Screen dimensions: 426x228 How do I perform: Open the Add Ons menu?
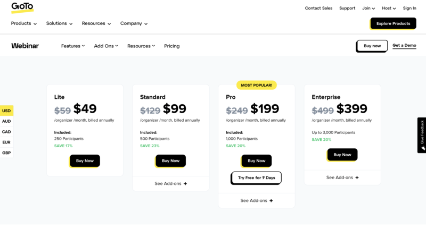[106, 46]
